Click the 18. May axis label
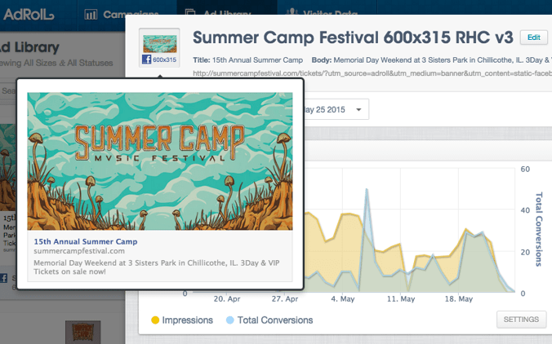This screenshot has width=552, height=344. point(458,298)
